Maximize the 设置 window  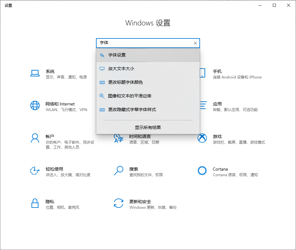(274, 5)
